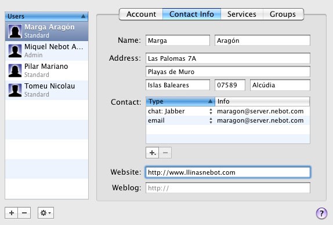The height and width of the screenshot is (225, 333).
Task: Click the last name field containing Aragón
Action: pyautogui.click(x=262, y=40)
